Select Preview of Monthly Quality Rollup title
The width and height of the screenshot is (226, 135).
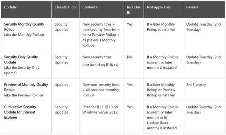(26, 87)
